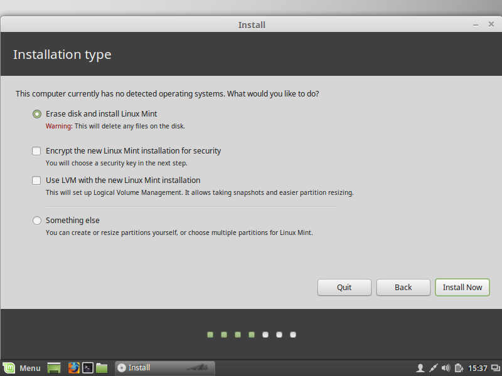The width and height of the screenshot is (502, 376).
Task: Open the Linux Mint Menu
Action: (22, 368)
